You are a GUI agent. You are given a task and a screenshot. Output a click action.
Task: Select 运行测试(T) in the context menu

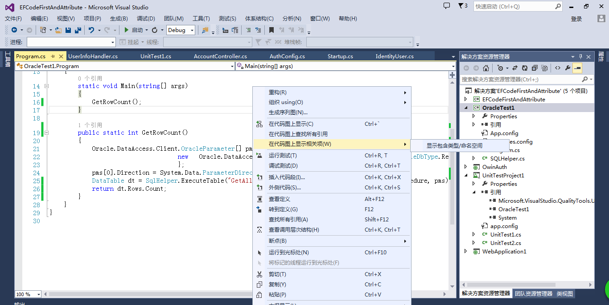[x=332, y=155]
